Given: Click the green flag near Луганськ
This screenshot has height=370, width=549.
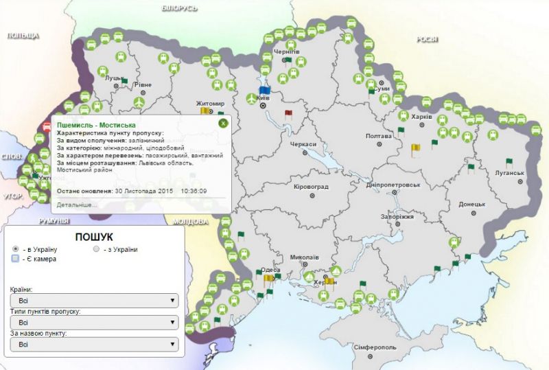Looking at the screenshot, I should pos(509,163).
